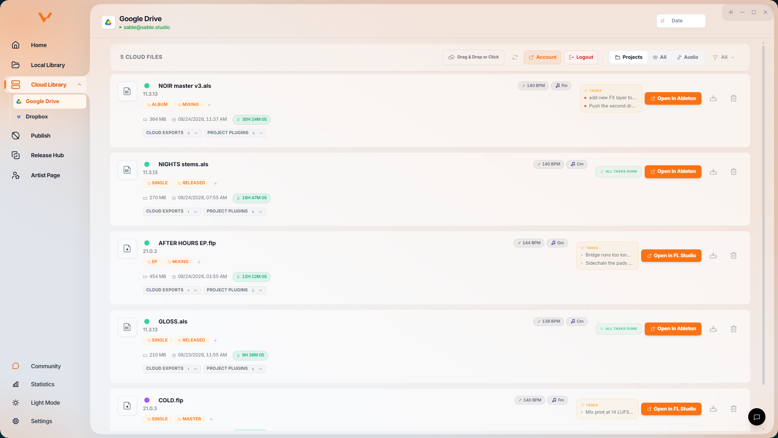Download COLD.flp file
The height and width of the screenshot is (438, 778).
(x=713, y=409)
